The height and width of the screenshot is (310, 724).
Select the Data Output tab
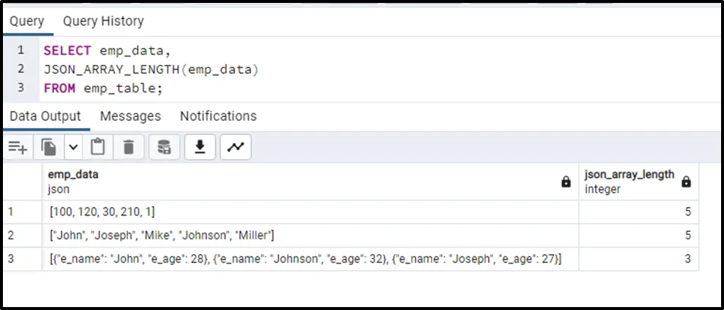pos(45,116)
